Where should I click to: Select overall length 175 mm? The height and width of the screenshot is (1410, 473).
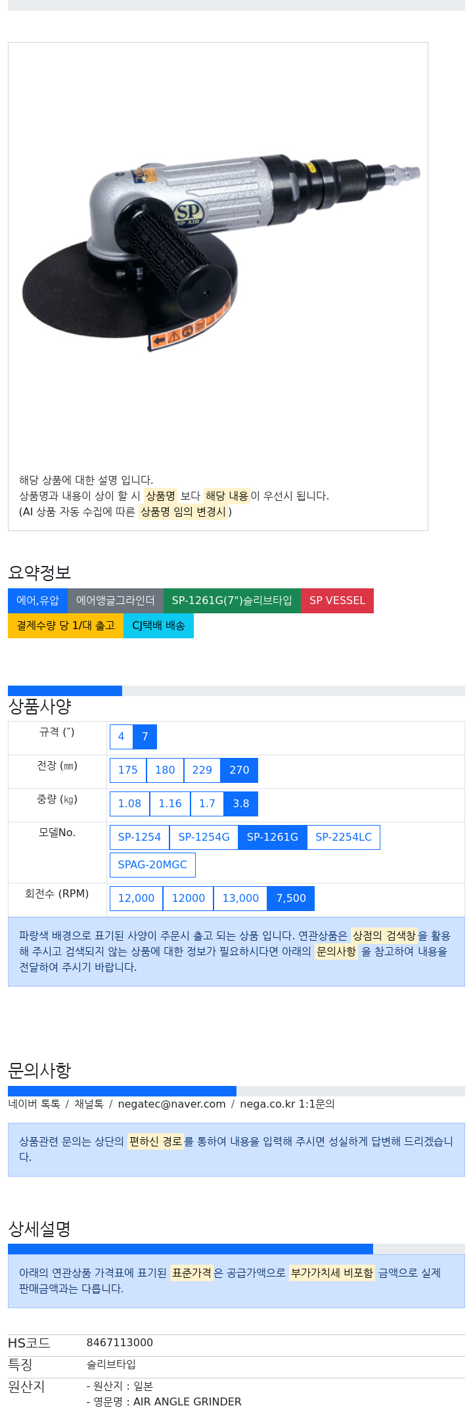tap(128, 770)
